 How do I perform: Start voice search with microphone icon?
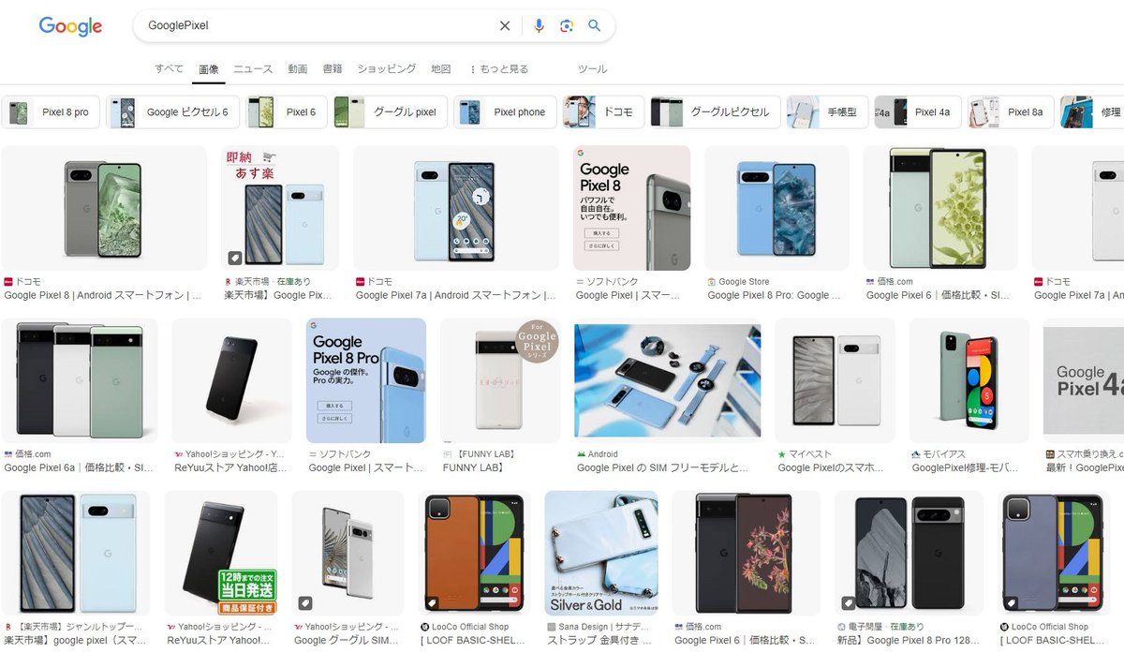coord(539,26)
